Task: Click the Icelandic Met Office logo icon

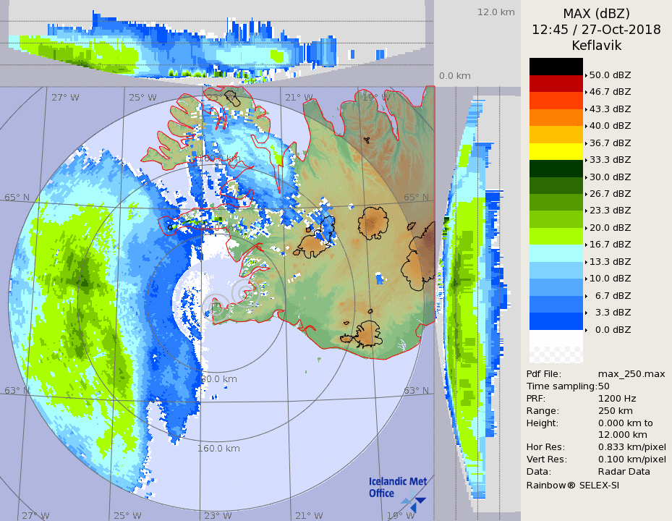Action: click(413, 501)
